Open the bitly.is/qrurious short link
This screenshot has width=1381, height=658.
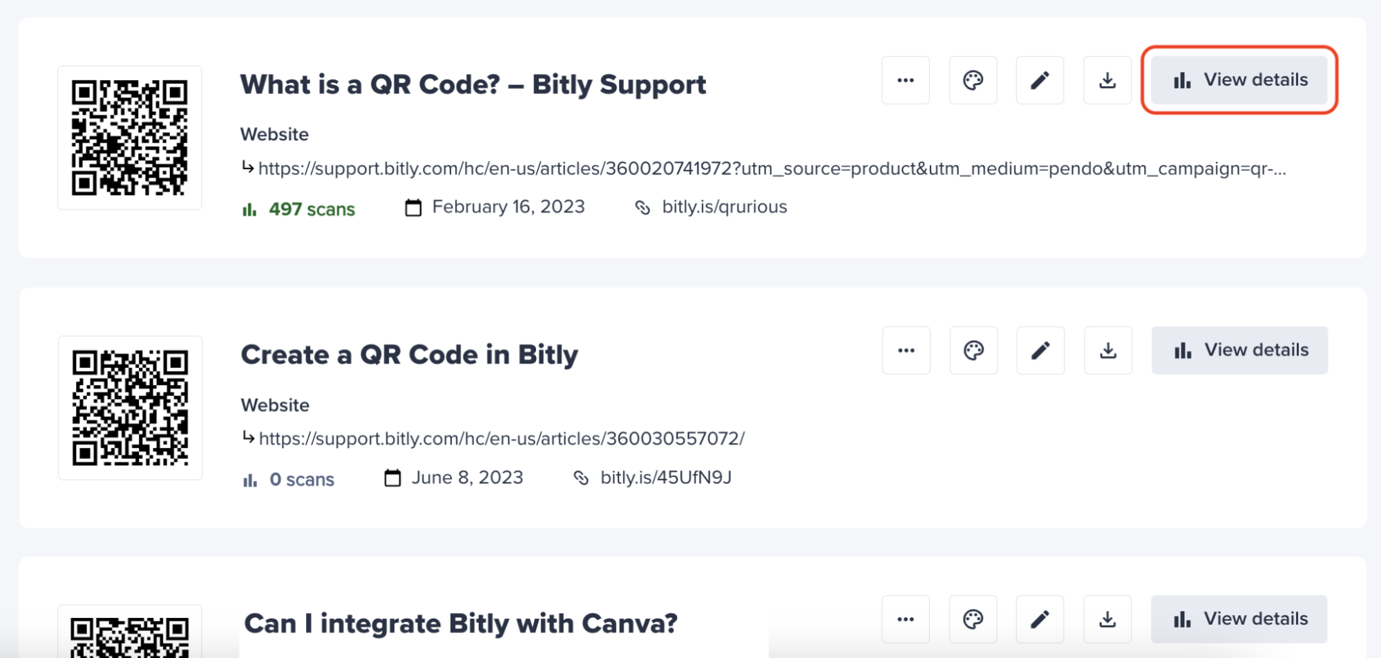tap(724, 207)
